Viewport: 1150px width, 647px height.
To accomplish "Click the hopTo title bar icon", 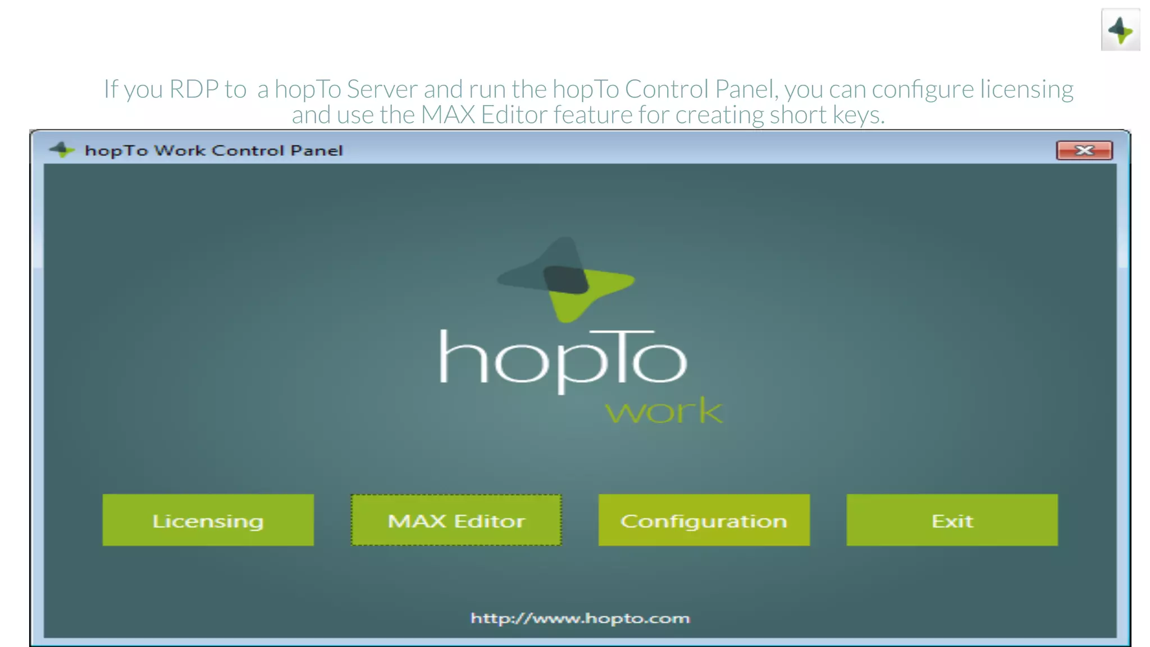I will tap(62, 150).
